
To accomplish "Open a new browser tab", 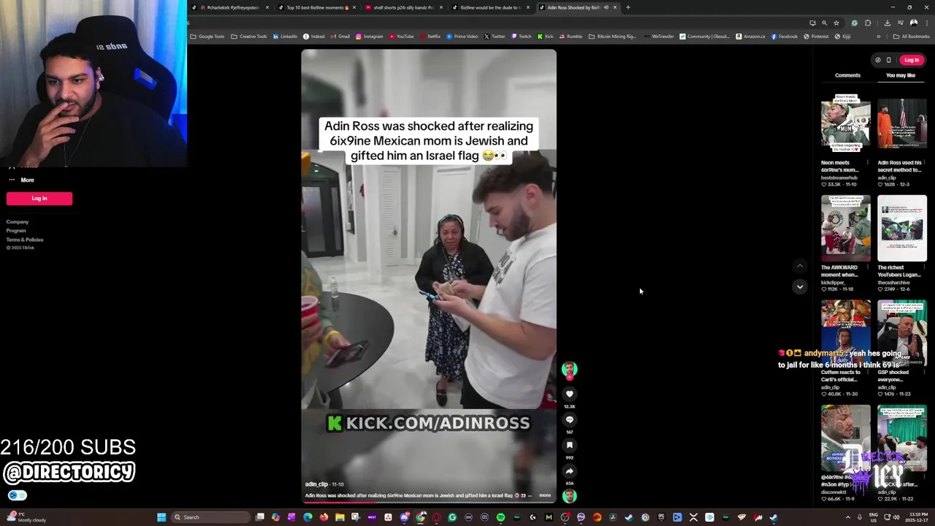I will (627, 7).
